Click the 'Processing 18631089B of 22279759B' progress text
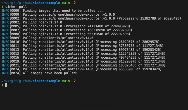Image resolution: width=188 pixels, height=110 pixels. pyautogui.click(x=98, y=30)
